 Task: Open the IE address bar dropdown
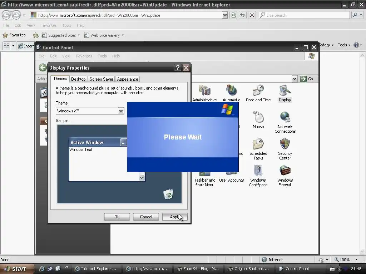[x=224, y=15]
